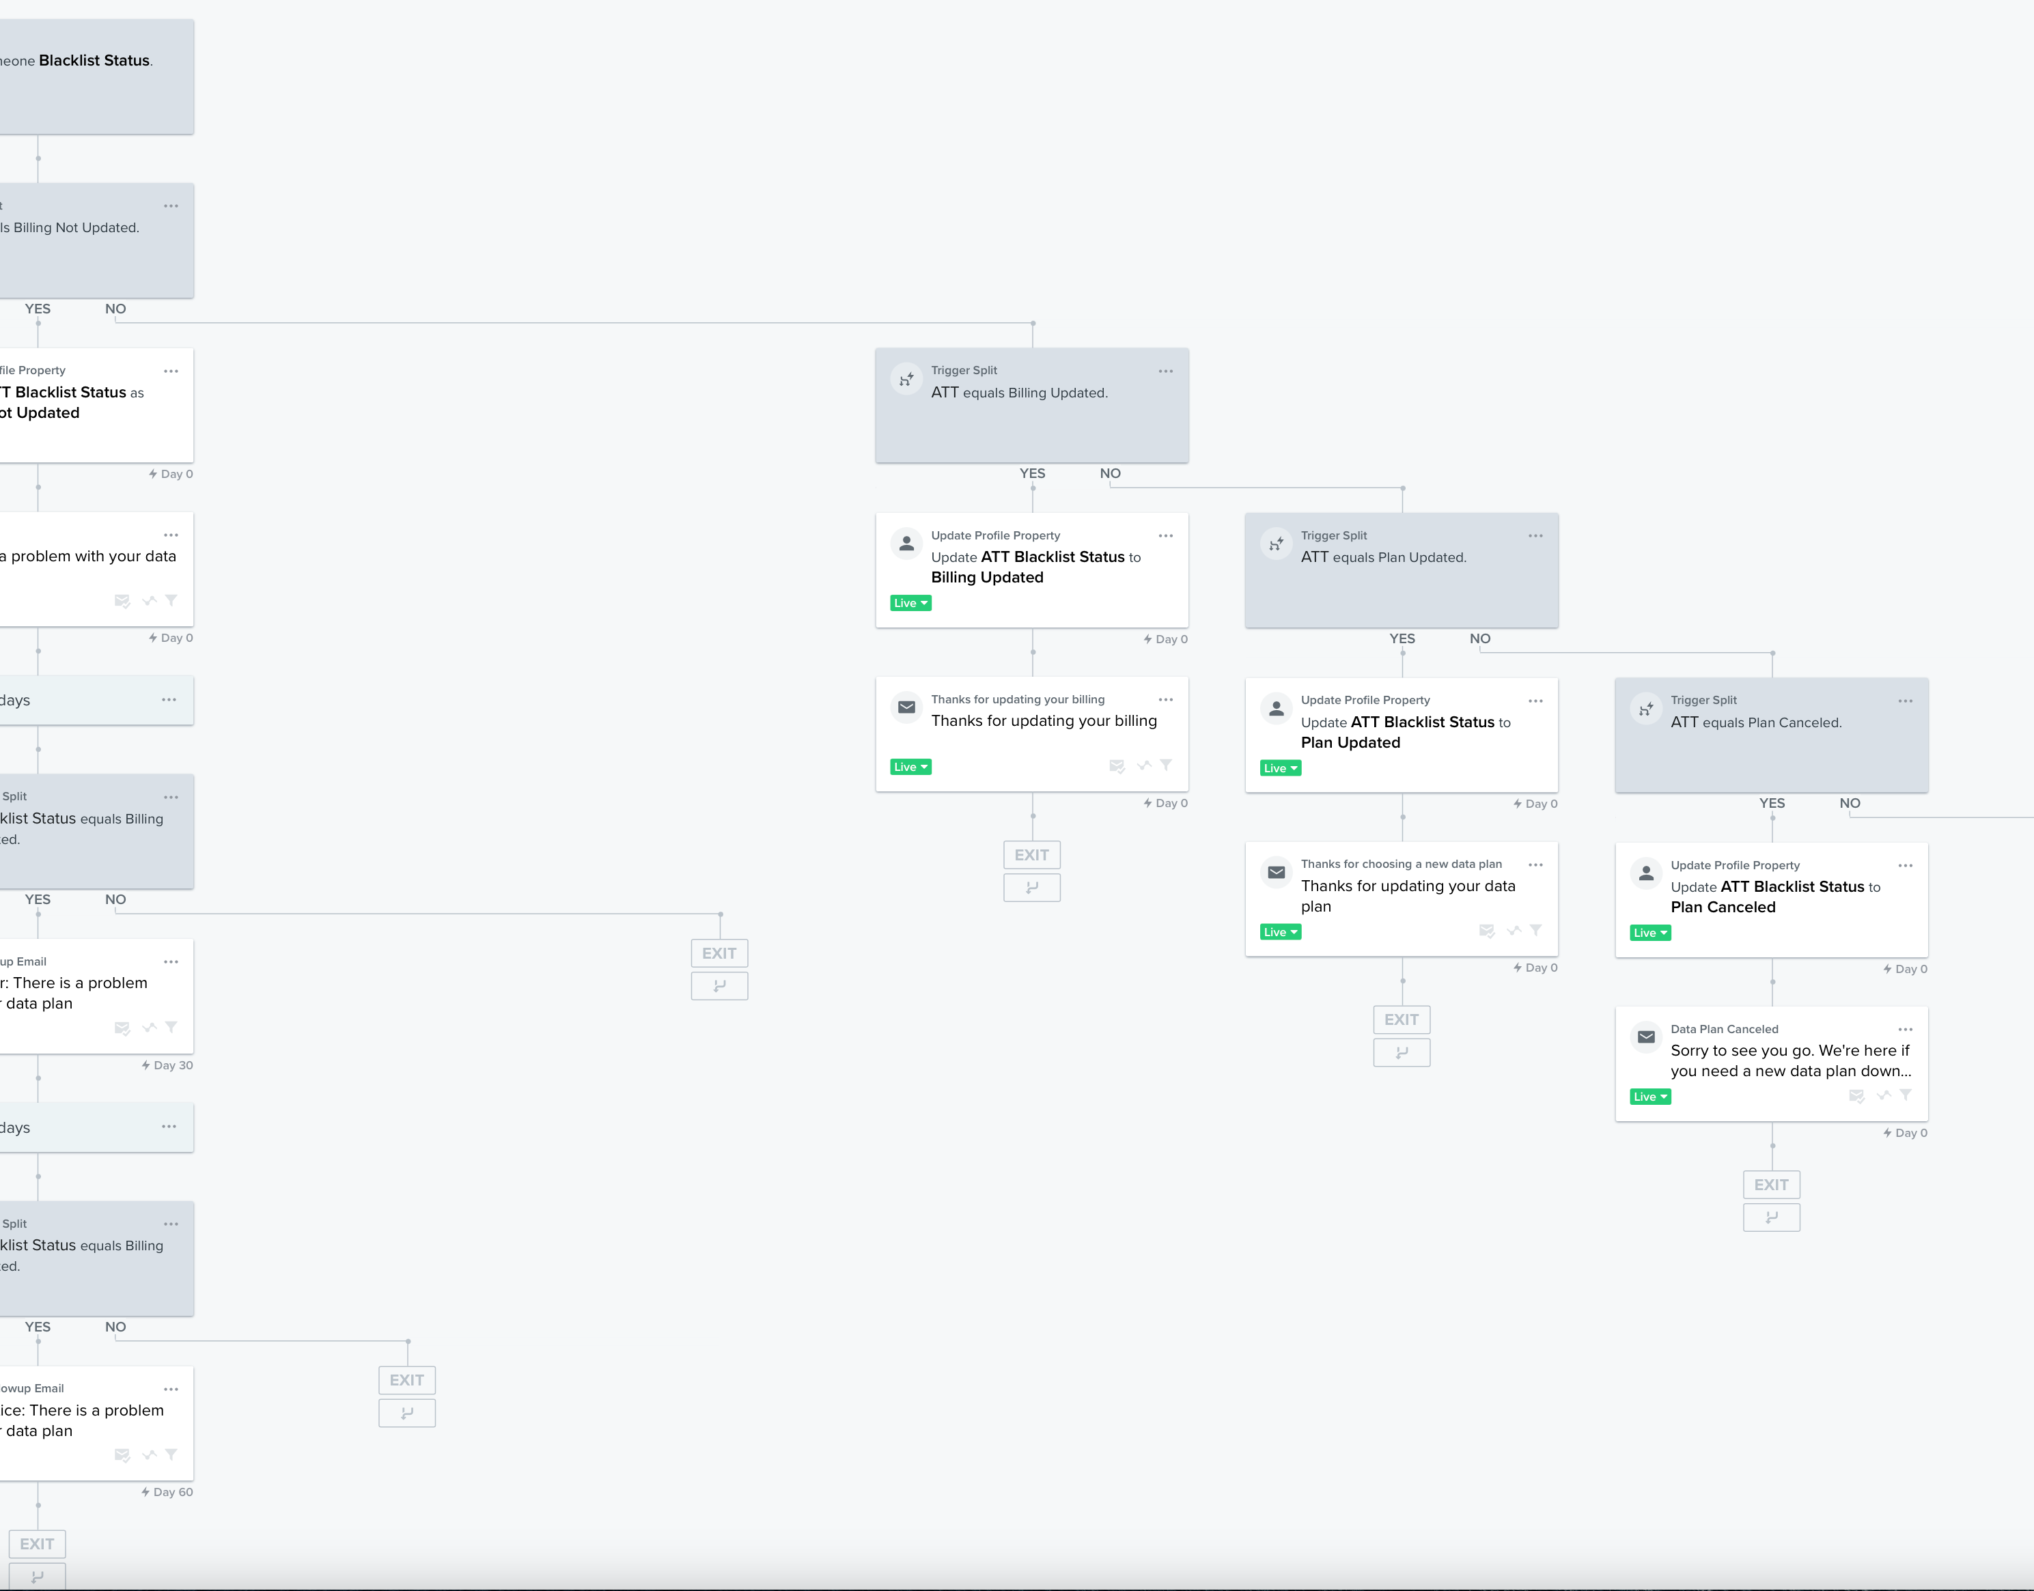Open three-dot menu on Plan Canceled profile property card
Viewport: 2034px width, 1591px height.
pos(1906,865)
